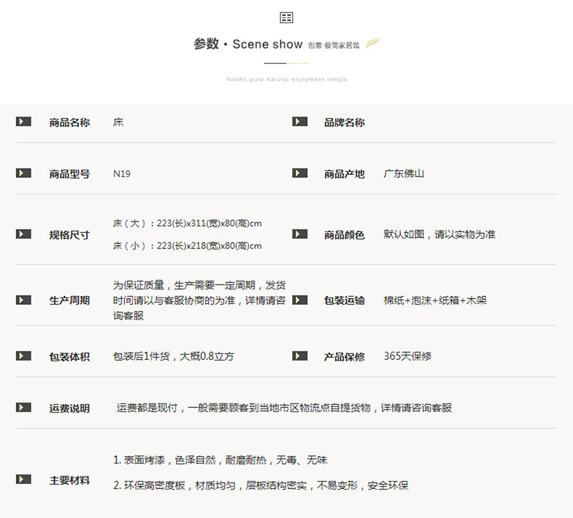Click the arrow icon beside 商品产地
The image size is (573, 518).
(300, 173)
